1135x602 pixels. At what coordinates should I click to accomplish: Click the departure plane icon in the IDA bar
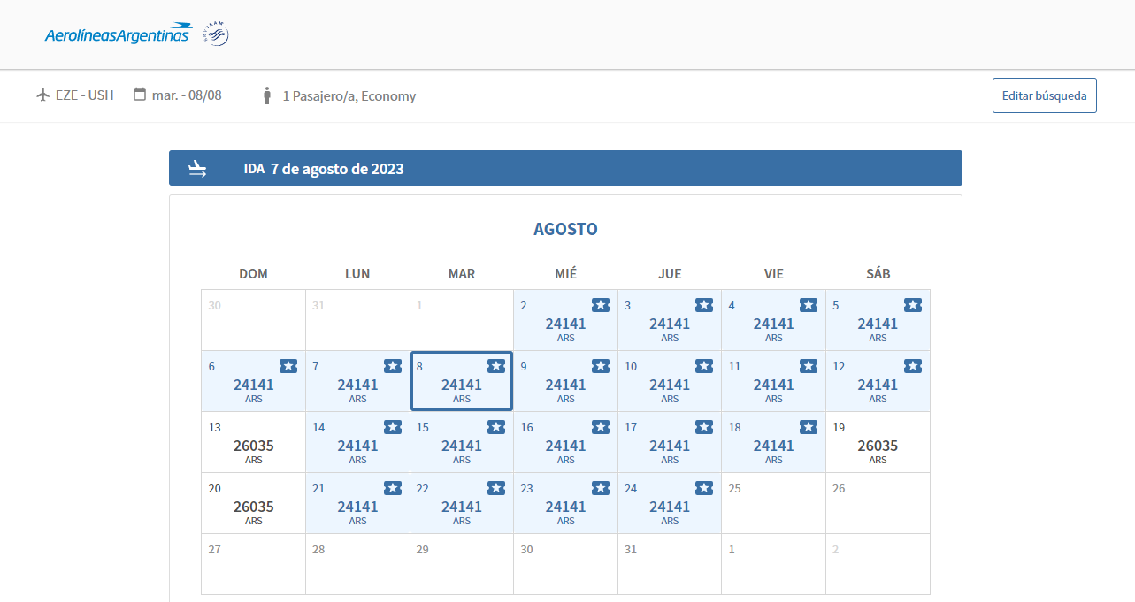pos(197,169)
